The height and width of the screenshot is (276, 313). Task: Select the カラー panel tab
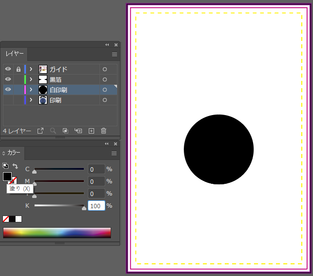14,153
